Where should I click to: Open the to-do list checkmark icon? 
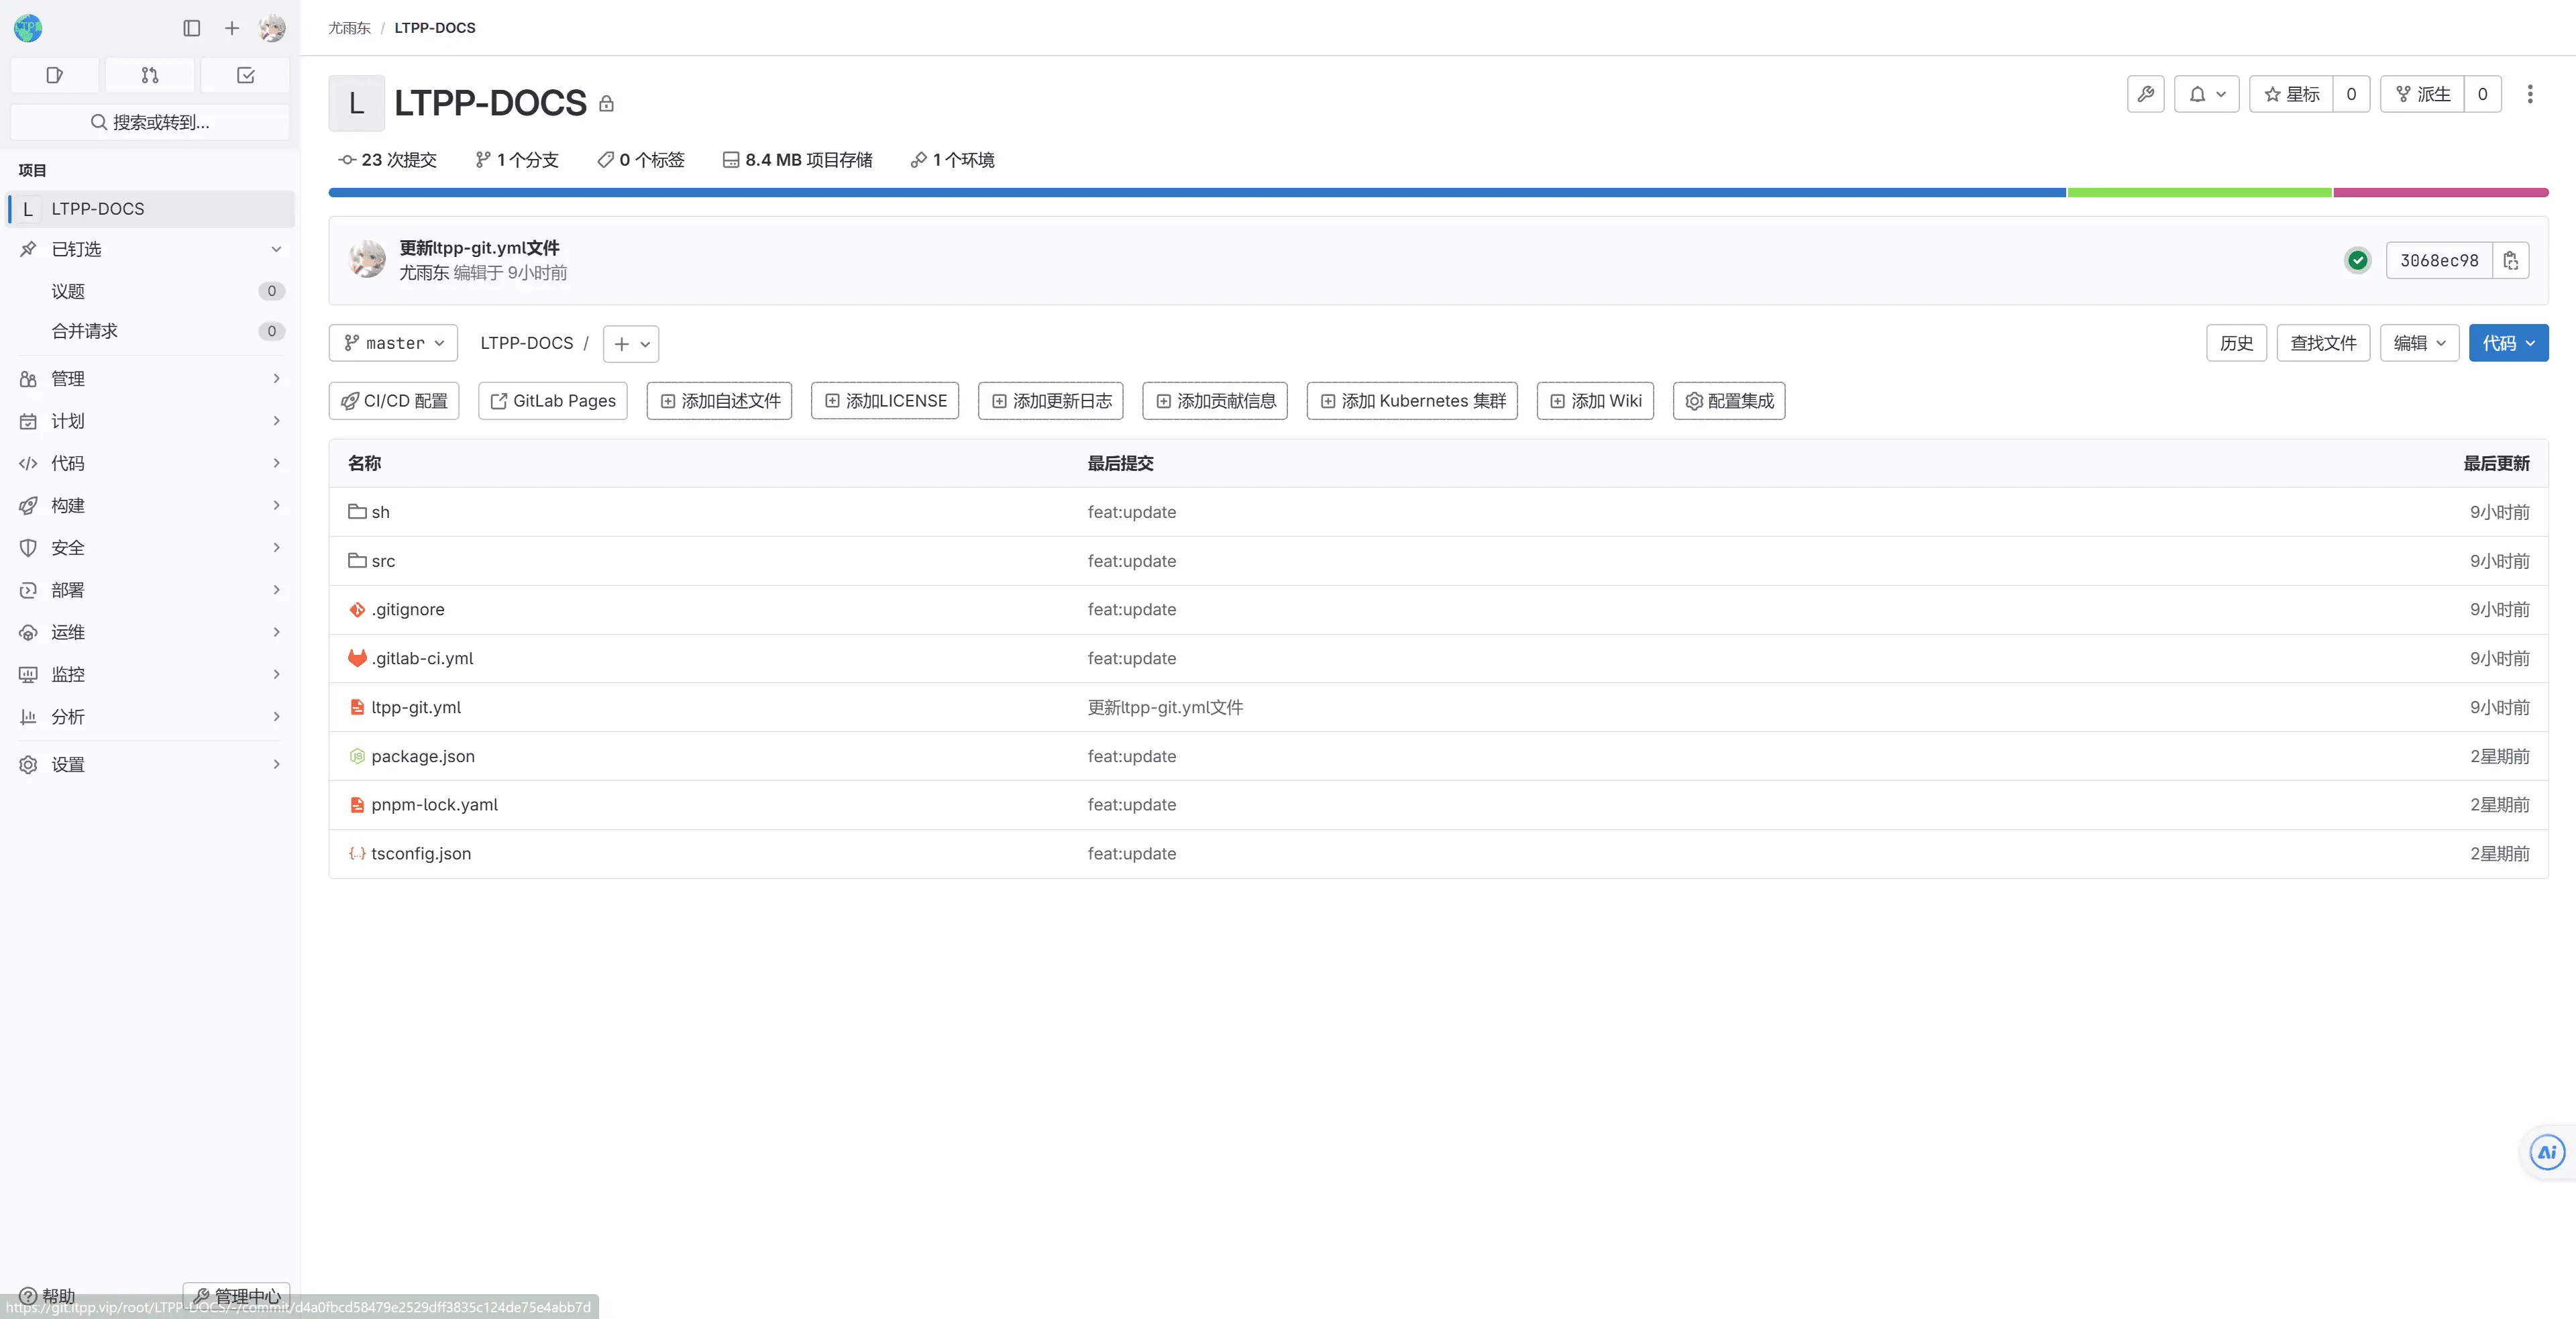tap(245, 75)
